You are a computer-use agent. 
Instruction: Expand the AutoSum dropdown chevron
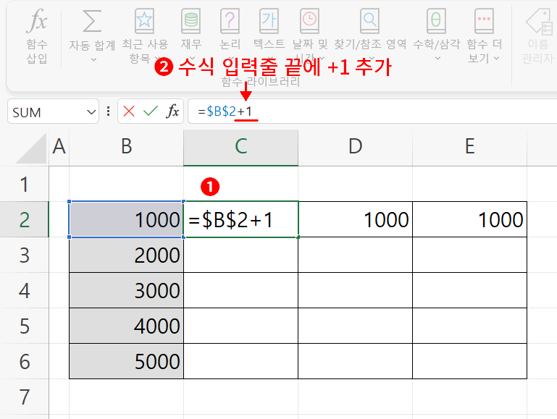(x=93, y=59)
